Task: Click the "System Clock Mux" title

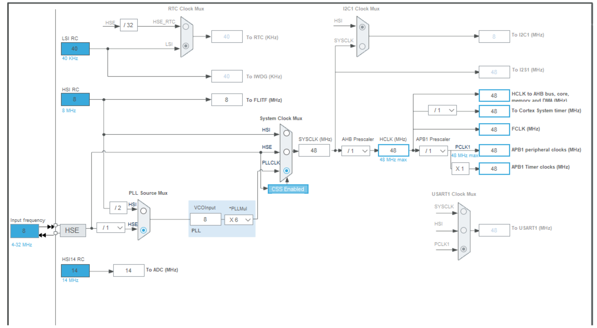Action: coord(281,119)
